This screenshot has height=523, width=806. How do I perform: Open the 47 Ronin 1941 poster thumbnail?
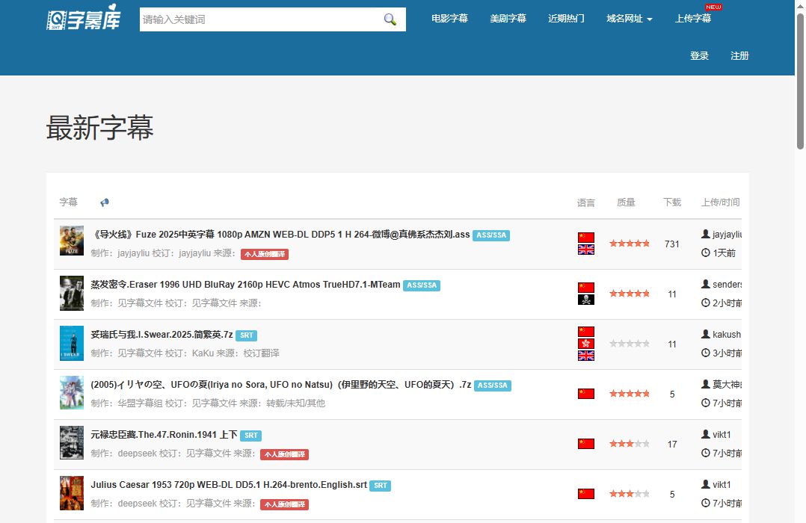click(72, 442)
